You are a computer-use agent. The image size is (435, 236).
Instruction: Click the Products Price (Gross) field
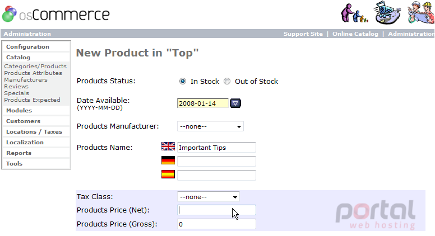(216, 224)
